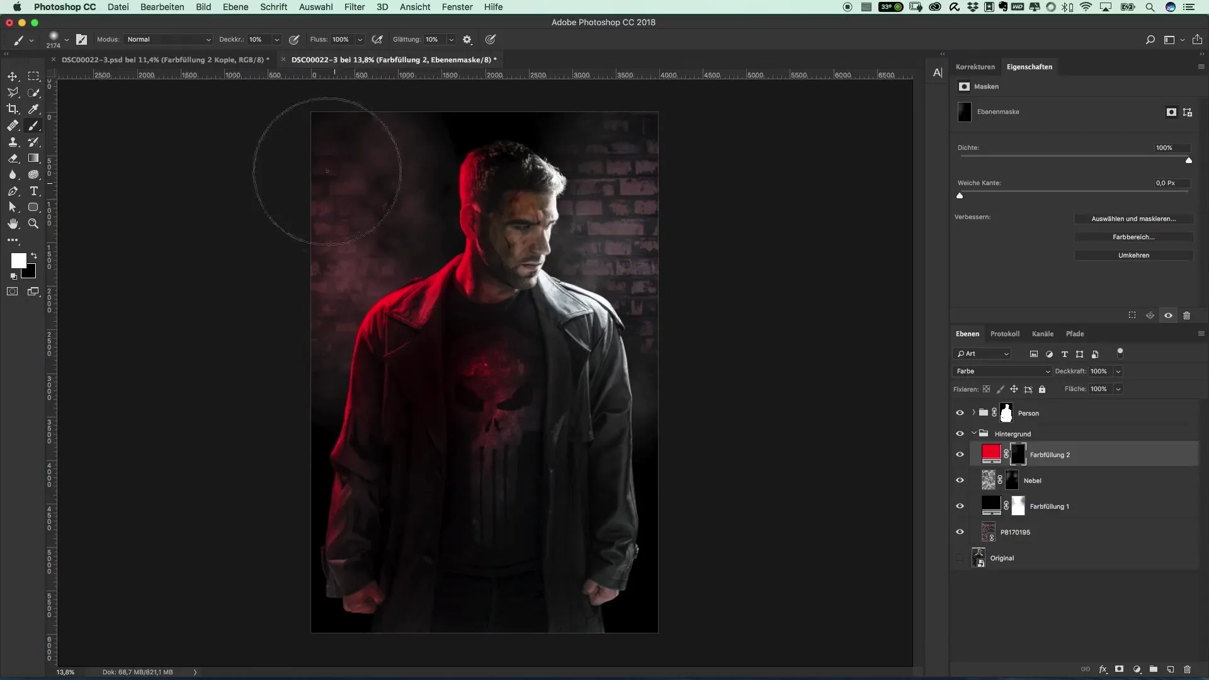Select the Zoom tool
1209x680 pixels.
[33, 224]
